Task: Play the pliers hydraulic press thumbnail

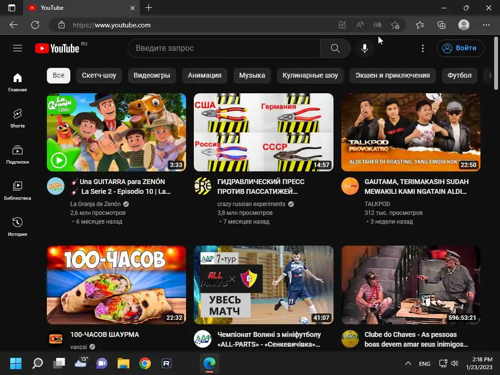Action: point(264,132)
